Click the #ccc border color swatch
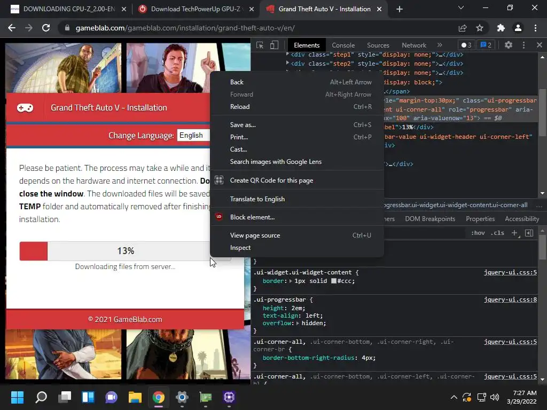Screen dimensions: 547x410 coord(333,281)
